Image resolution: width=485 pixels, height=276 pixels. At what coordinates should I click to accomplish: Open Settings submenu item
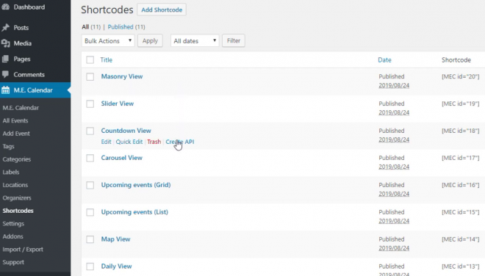click(x=13, y=224)
